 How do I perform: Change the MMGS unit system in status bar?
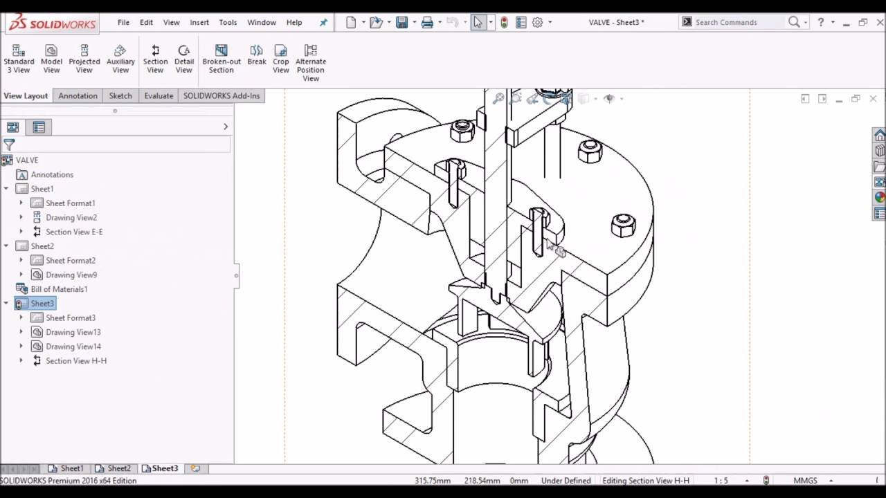tap(805, 481)
